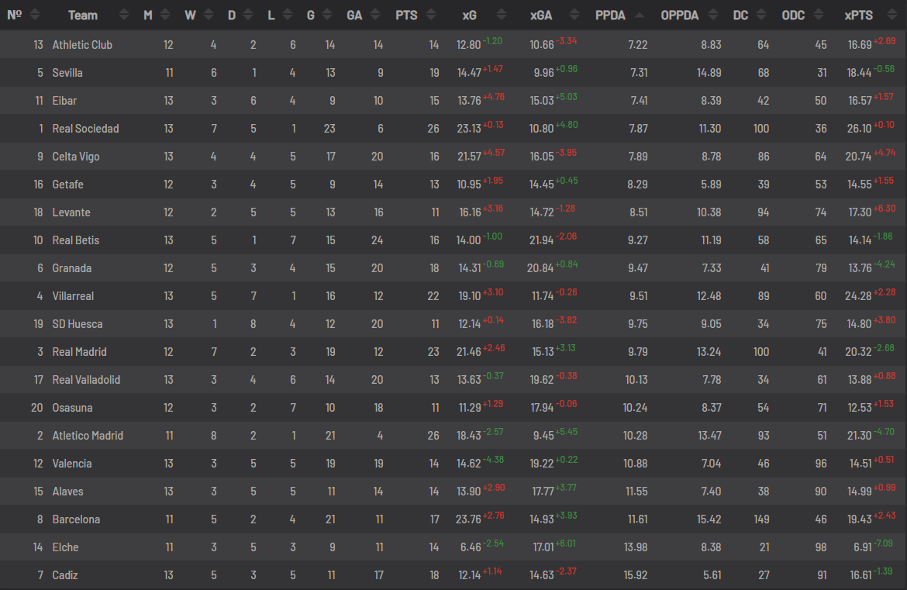Select the Atletico Madrid team name
The width and height of the screenshot is (907, 590).
[88, 436]
